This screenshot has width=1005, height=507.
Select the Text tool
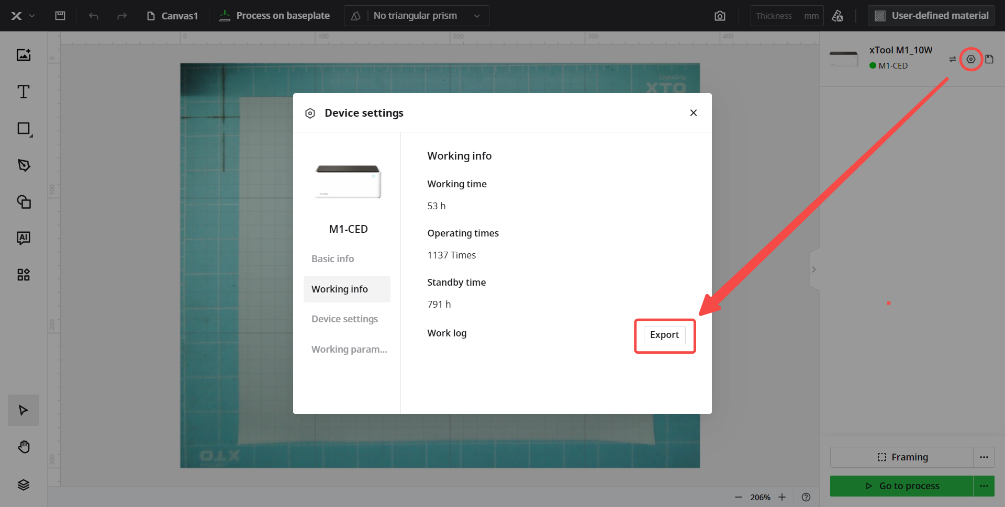tap(24, 92)
